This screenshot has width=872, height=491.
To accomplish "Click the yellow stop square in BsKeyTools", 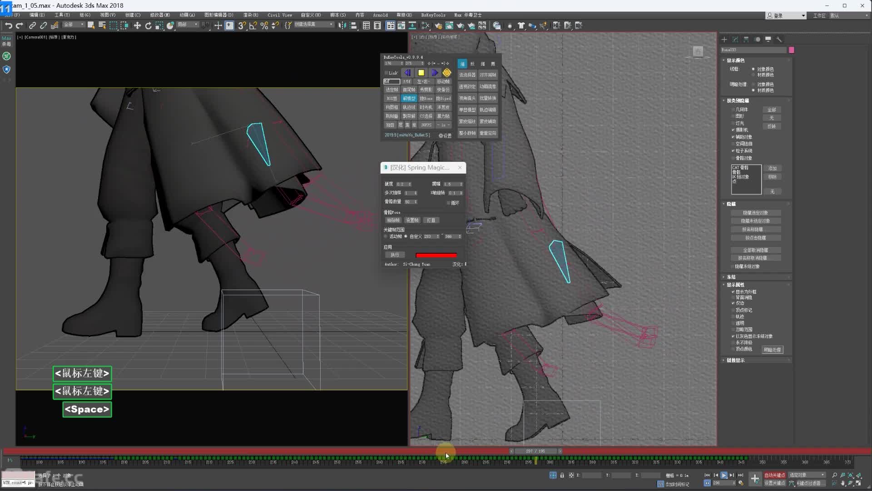I will (421, 73).
